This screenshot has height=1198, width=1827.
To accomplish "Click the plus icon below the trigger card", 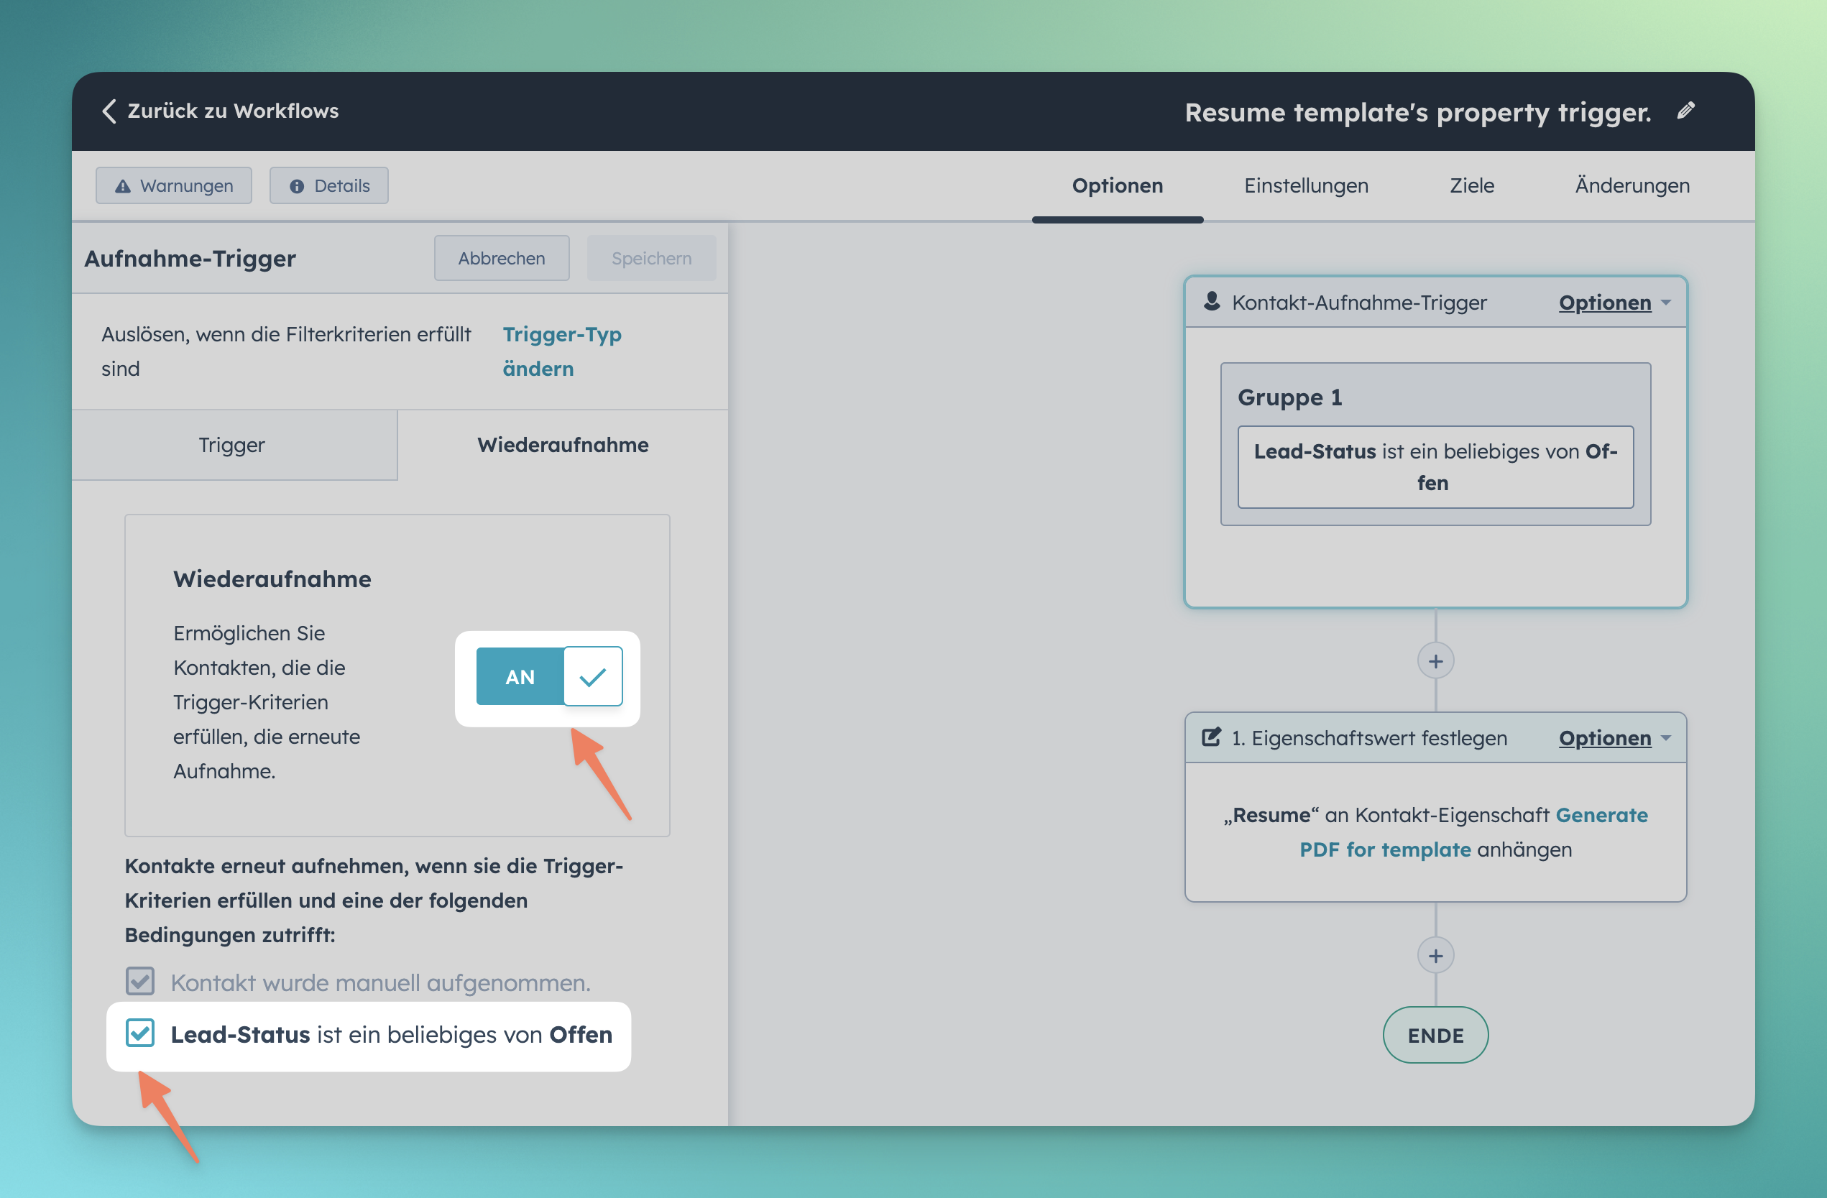I will click(x=1435, y=660).
